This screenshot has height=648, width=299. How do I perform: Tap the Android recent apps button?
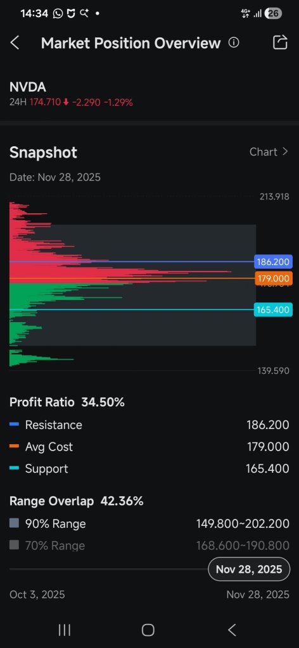[x=65, y=630]
